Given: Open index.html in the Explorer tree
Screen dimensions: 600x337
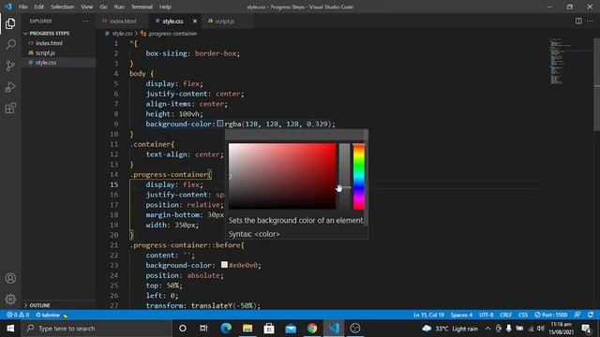Looking at the screenshot, I should point(49,43).
